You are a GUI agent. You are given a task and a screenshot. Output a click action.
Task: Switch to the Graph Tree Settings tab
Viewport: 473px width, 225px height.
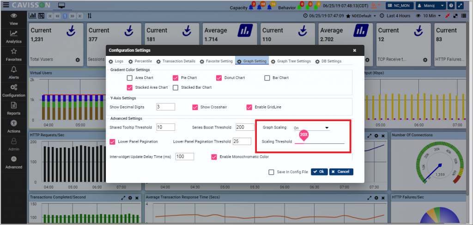coord(291,61)
